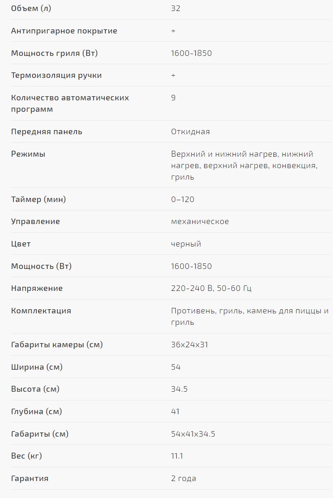Click the "Комплектация" label

tap(41, 311)
